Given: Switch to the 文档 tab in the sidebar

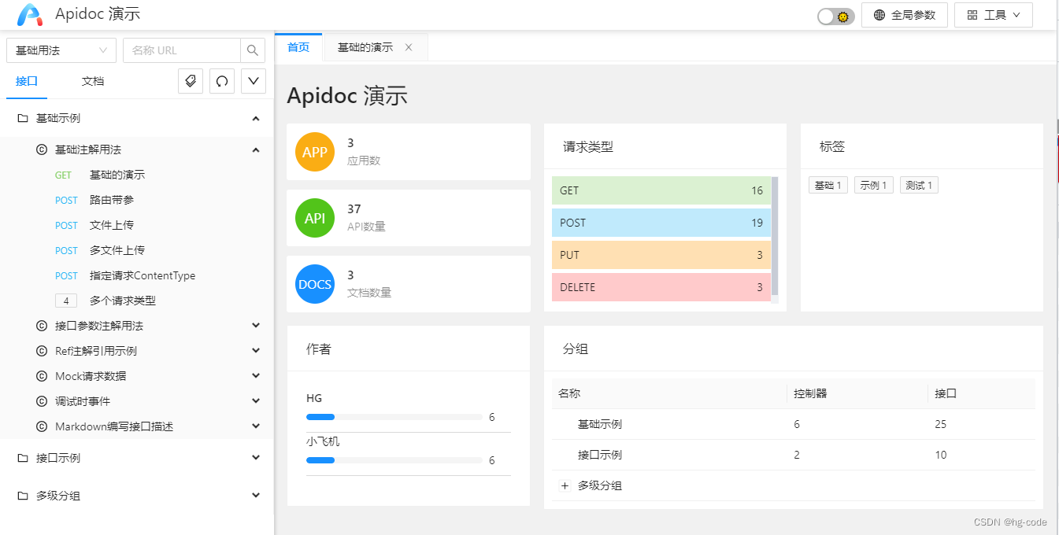Looking at the screenshot, I should pos(92,81).
